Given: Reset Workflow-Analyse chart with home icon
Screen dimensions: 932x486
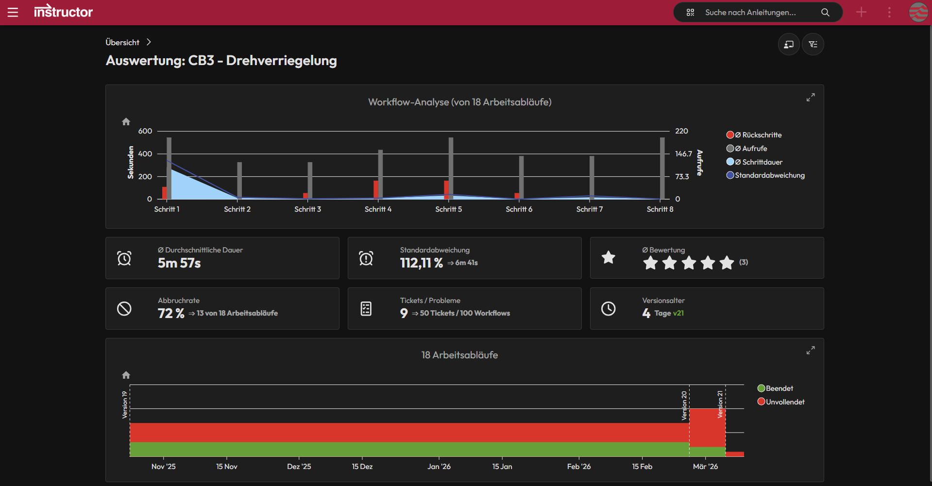Looking at the screenshot, I should [126, 121].
